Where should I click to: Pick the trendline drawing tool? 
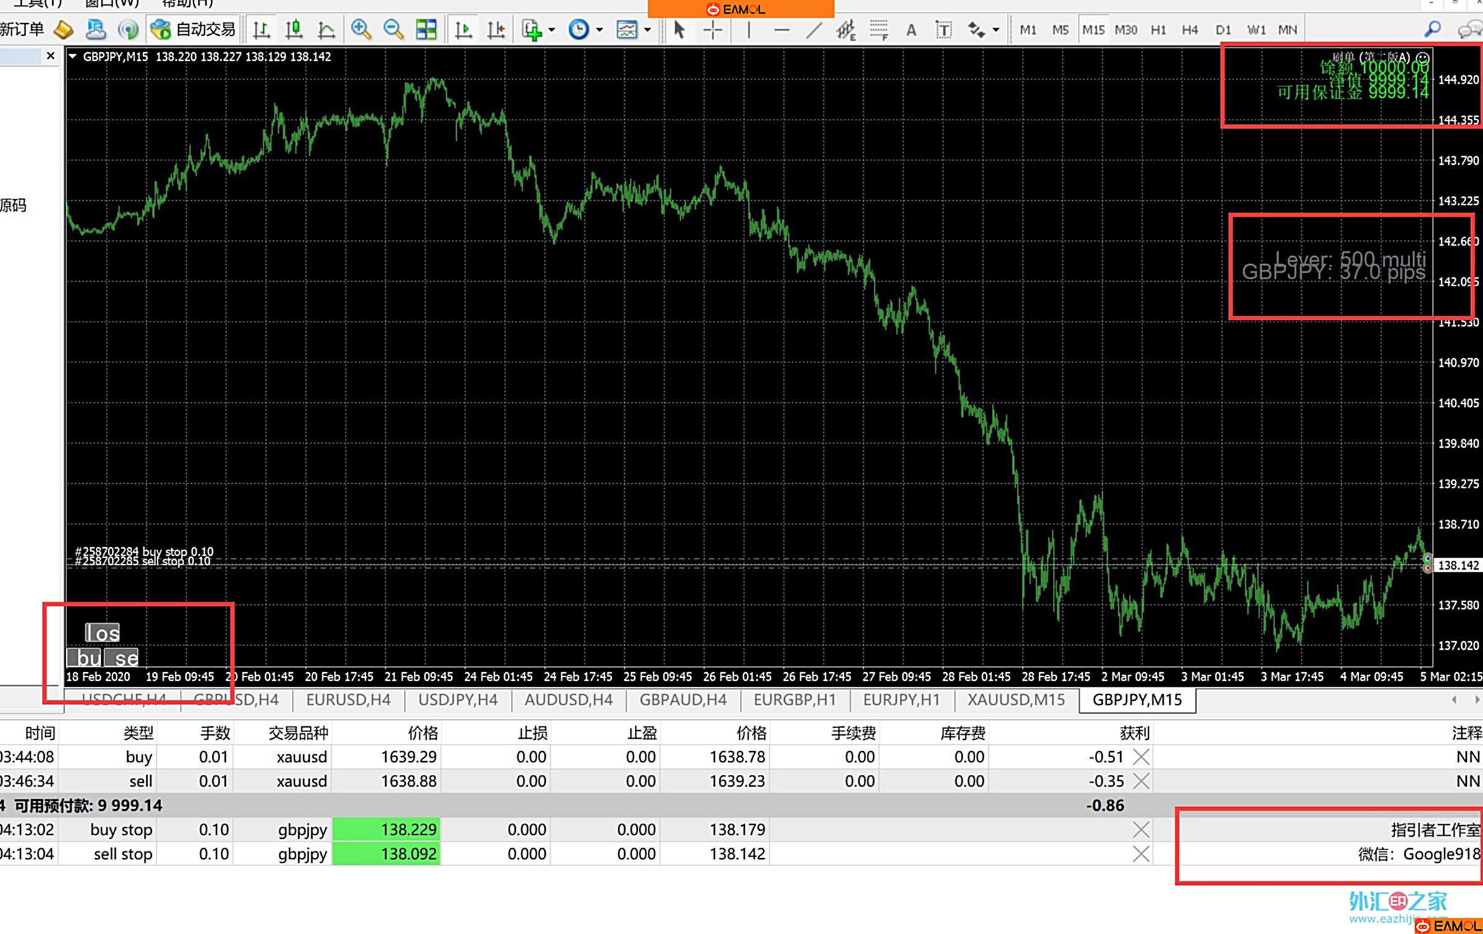point(813,29)
